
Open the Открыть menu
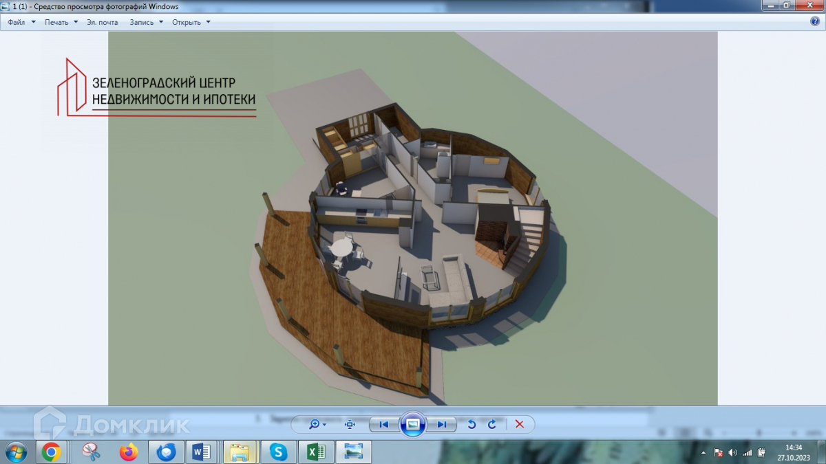pyautogui.click(x=191, y=22)
